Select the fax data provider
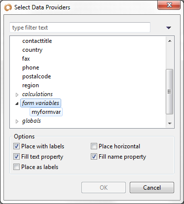 coord(26,59)
